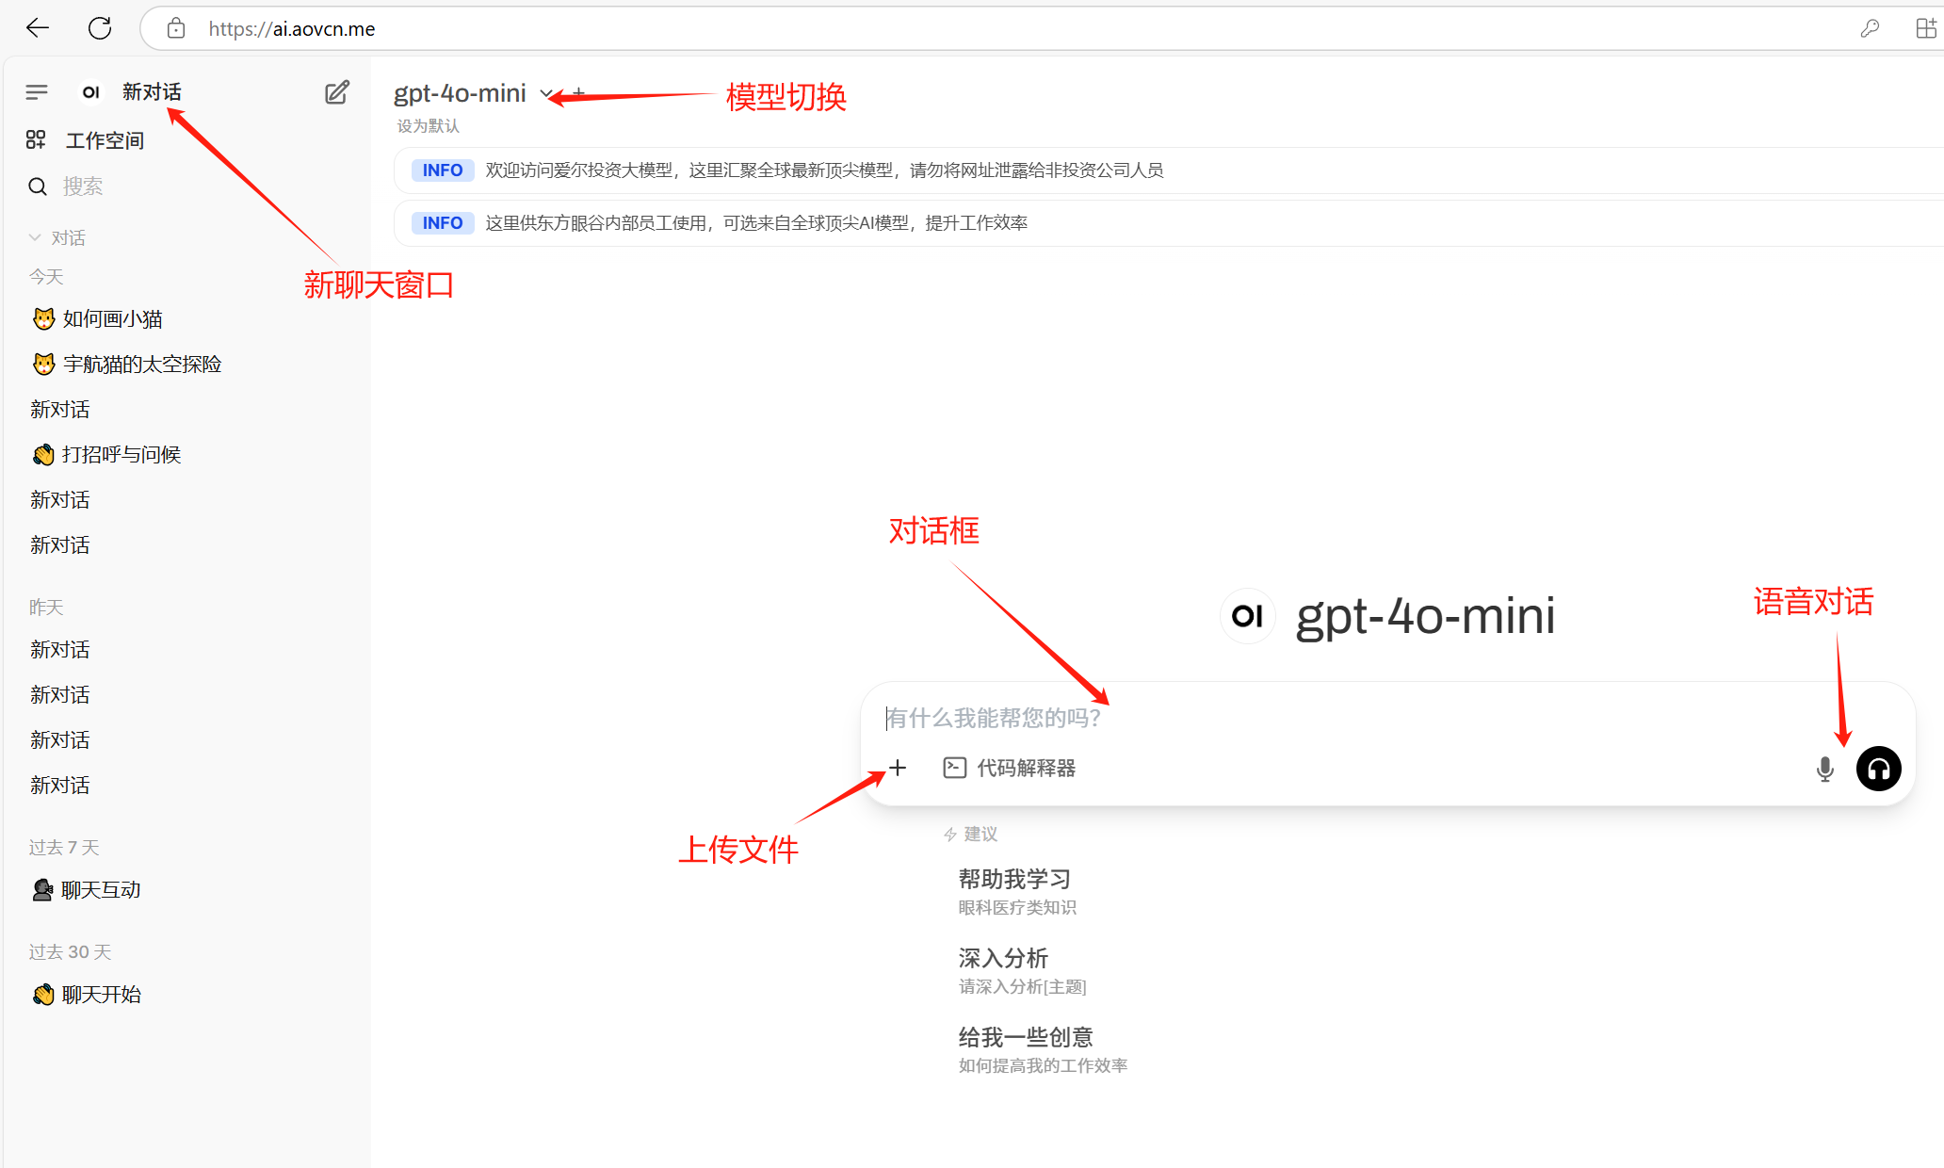The width and height of the screenshot is (1944, 1168).
Task: Reload the page in browser
Action: click(x=100, y=28)
